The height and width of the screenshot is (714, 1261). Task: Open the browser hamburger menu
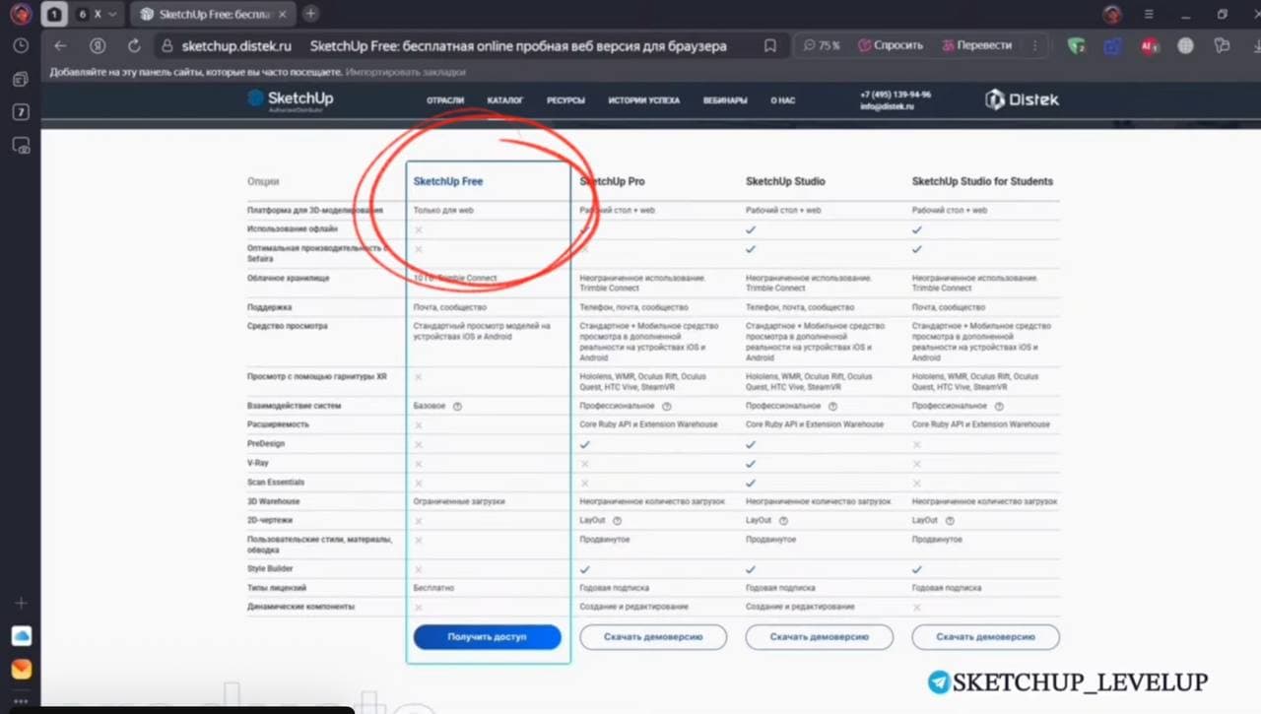coord(1149,14)
